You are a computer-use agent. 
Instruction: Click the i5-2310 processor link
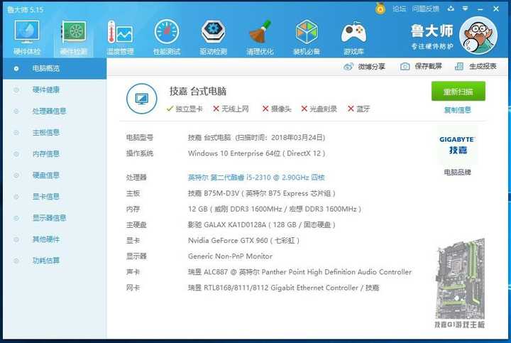pyautogui.click(x=256, y=178)
